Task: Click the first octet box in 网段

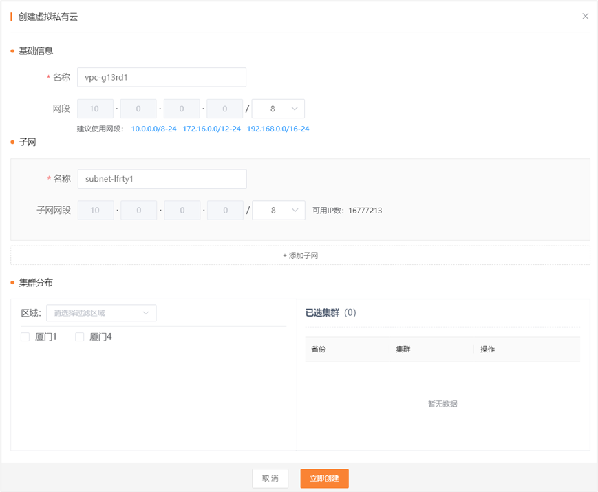Action: pyautogui.click(x=96, y=109)
